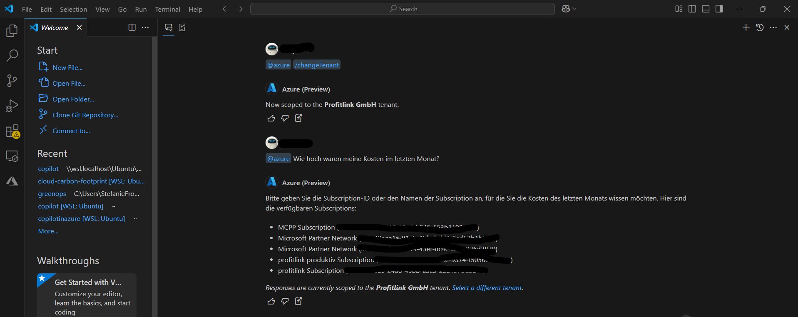Close the Welcome tab
The width and height of the screenshot is (798, 317).
click(x=79, y=27)
